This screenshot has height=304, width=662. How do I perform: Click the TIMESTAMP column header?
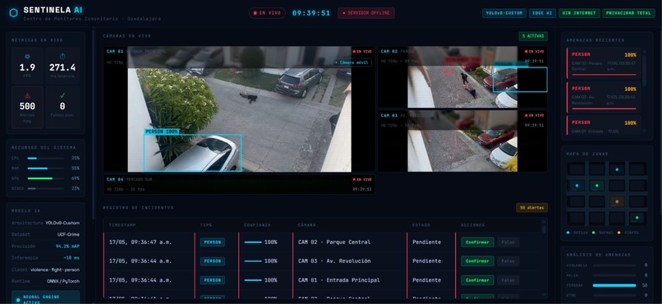[x=122, y=225]
